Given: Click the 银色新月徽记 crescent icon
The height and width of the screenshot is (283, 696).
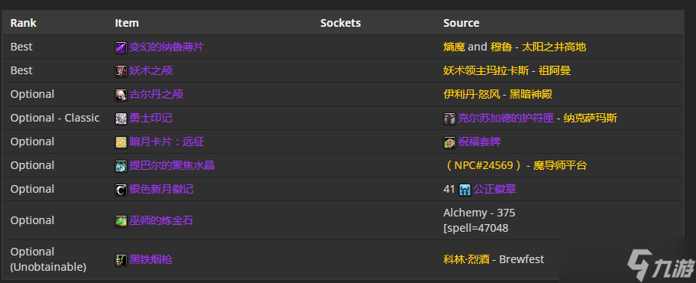Looking at the screenshot, I should [x=121, y=190].
